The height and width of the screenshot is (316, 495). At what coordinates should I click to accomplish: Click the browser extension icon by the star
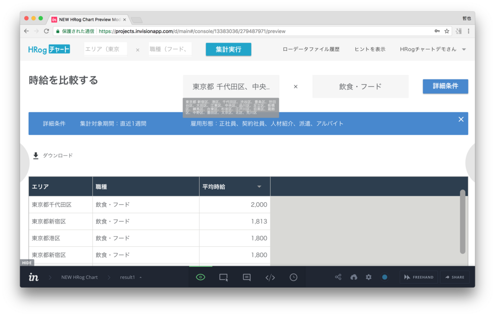pyautogui.click(x=459, y=31)
